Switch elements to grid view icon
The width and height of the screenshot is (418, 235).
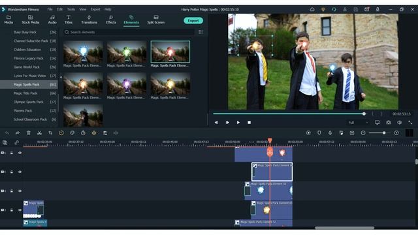click(x=201, y=32)
